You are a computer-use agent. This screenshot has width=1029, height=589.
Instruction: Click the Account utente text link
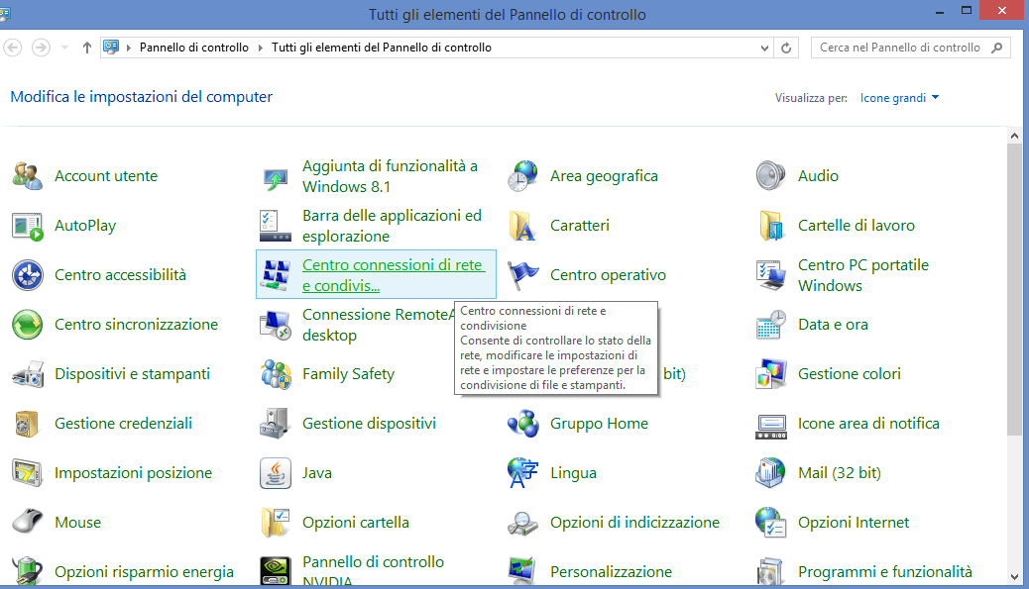106,176
